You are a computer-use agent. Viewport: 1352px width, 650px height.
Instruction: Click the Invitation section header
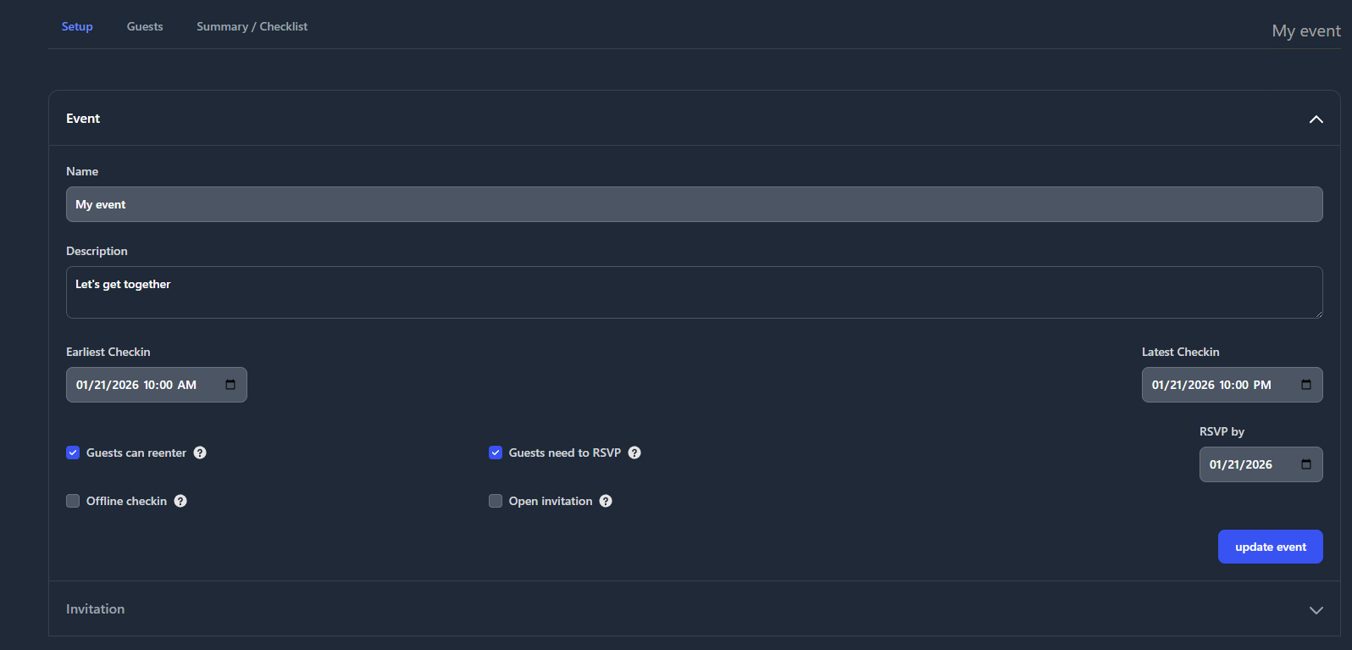pyautogui.click(x=96, y=609)
